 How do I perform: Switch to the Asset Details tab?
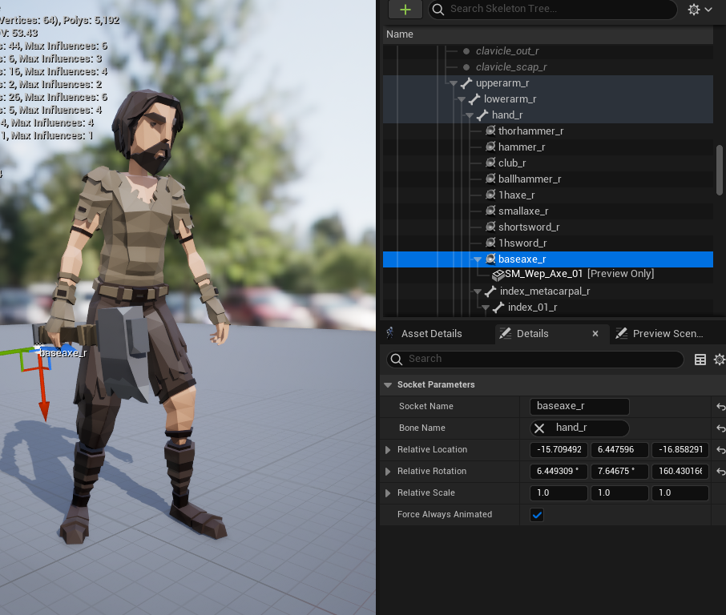click(431, 334)
